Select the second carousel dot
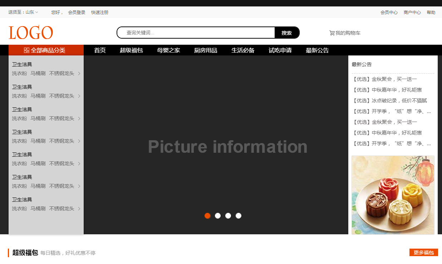 click(x=218, y=216)
